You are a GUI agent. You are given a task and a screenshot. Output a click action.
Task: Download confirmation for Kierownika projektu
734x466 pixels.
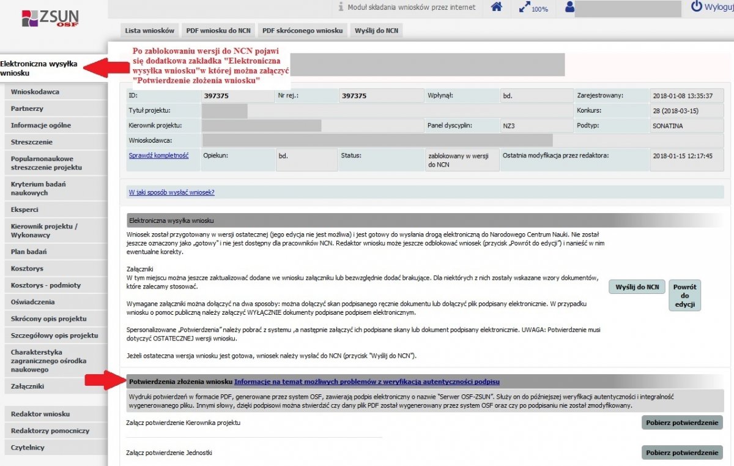[682, 423]
